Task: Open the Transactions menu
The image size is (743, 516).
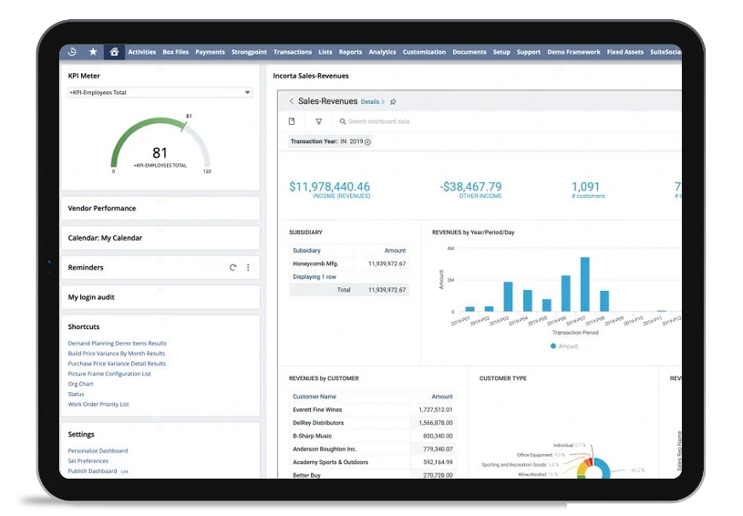Action: [293, 52]
